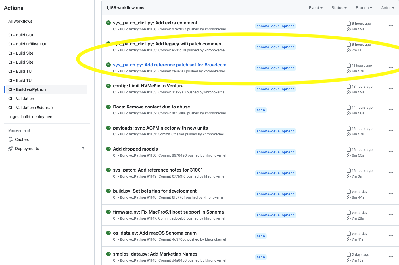Open the Event filter dropdown
This screenshot has height=265, width=399.
coord(316,8)
